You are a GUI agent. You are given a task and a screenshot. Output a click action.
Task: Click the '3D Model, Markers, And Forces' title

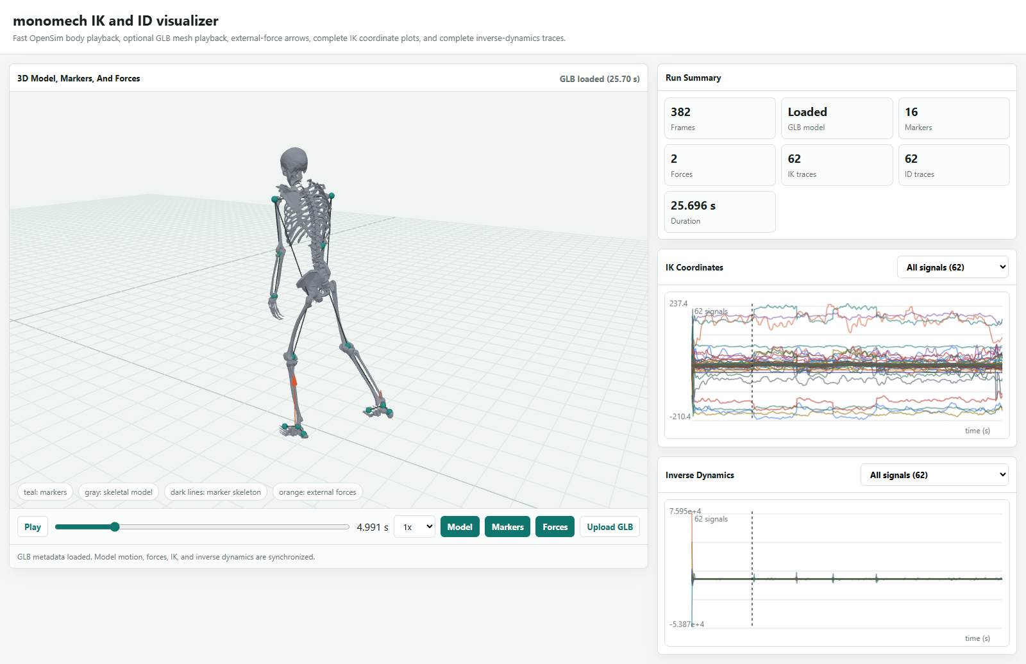point(78,78)
